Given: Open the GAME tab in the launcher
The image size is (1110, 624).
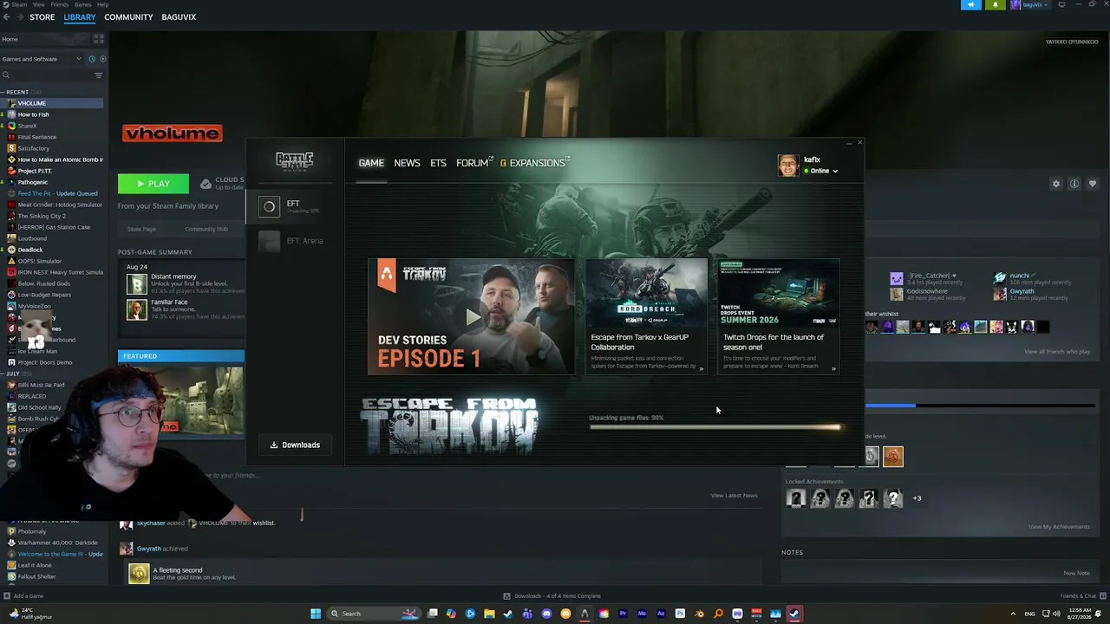Looking at the screenshot, I should [x=371, y=163].
